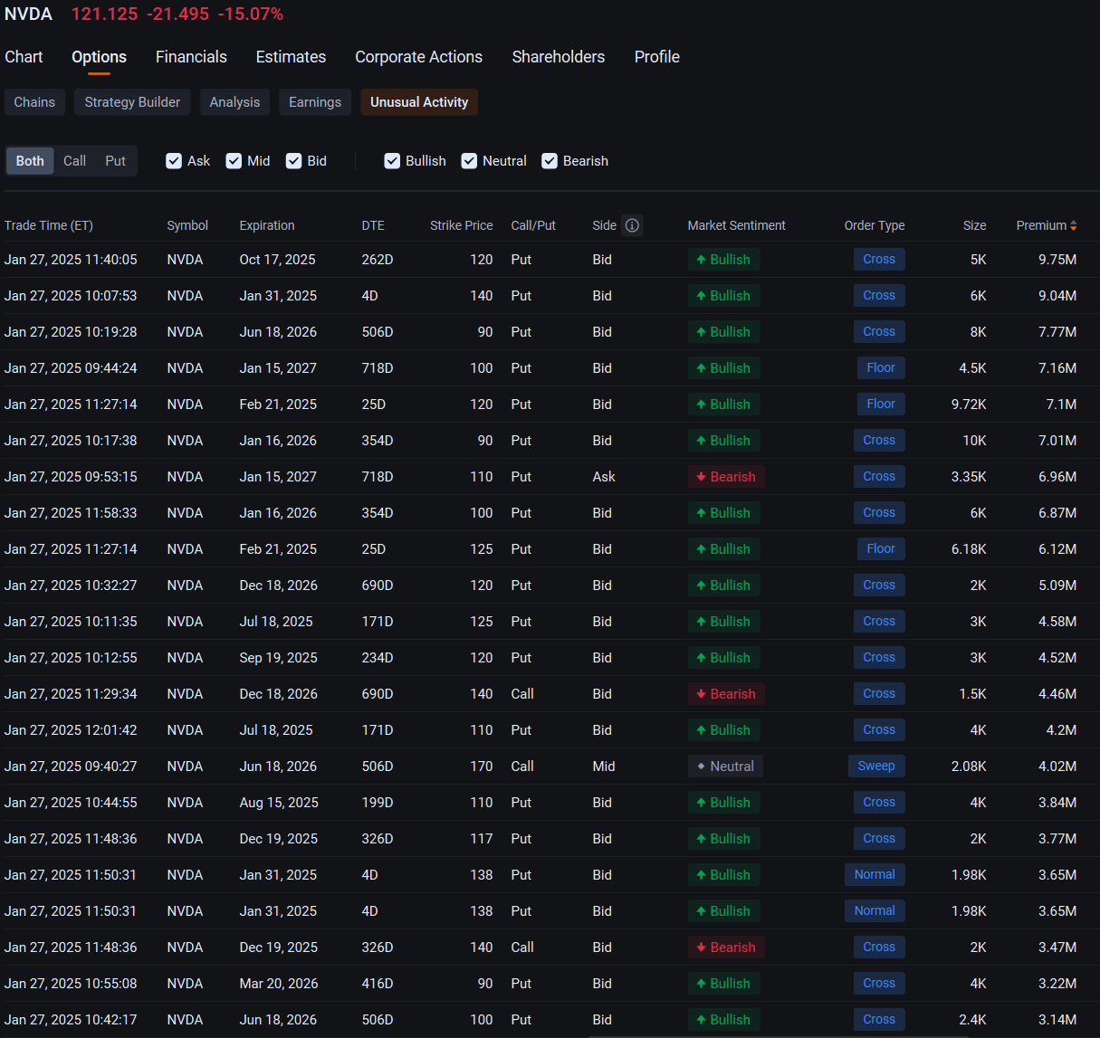Click the Bullish tag on the 11:40:05 row
1100x1038 pixels.
click(723, 260)
